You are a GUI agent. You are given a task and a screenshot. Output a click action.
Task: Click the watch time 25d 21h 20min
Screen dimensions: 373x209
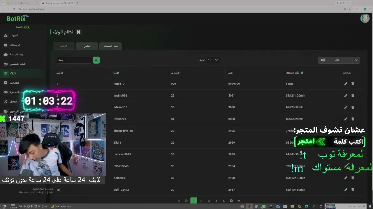[295, 96]
